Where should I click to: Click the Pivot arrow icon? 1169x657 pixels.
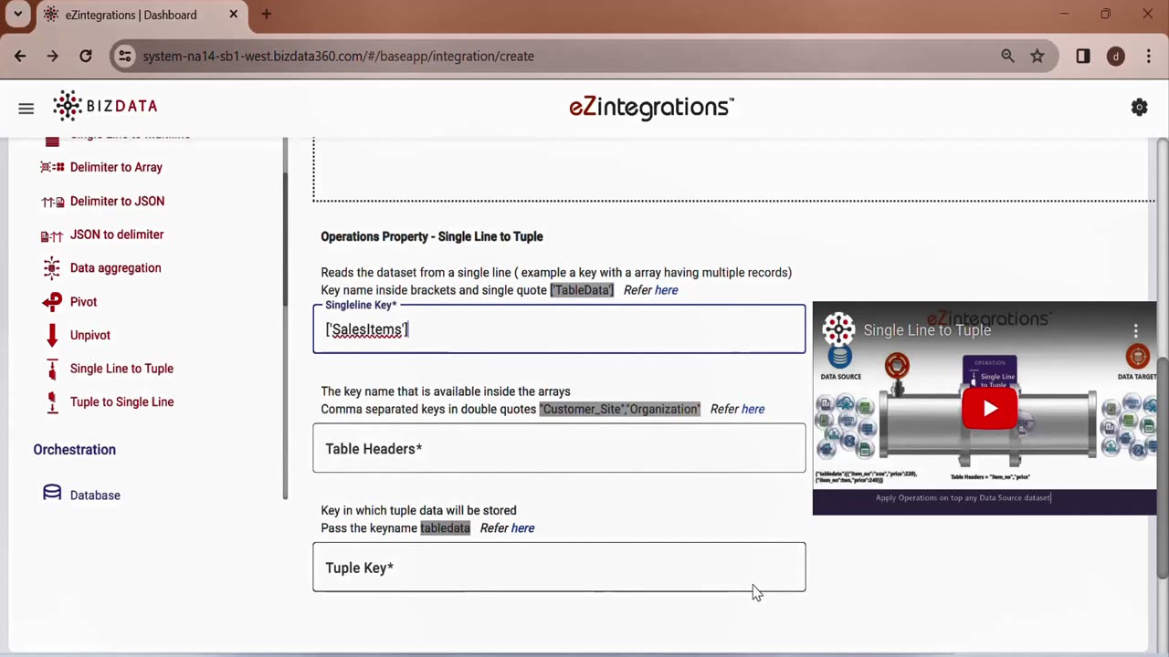[52, 302]
